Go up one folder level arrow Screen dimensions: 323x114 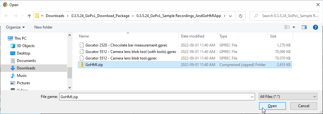[x=29, y=16]
